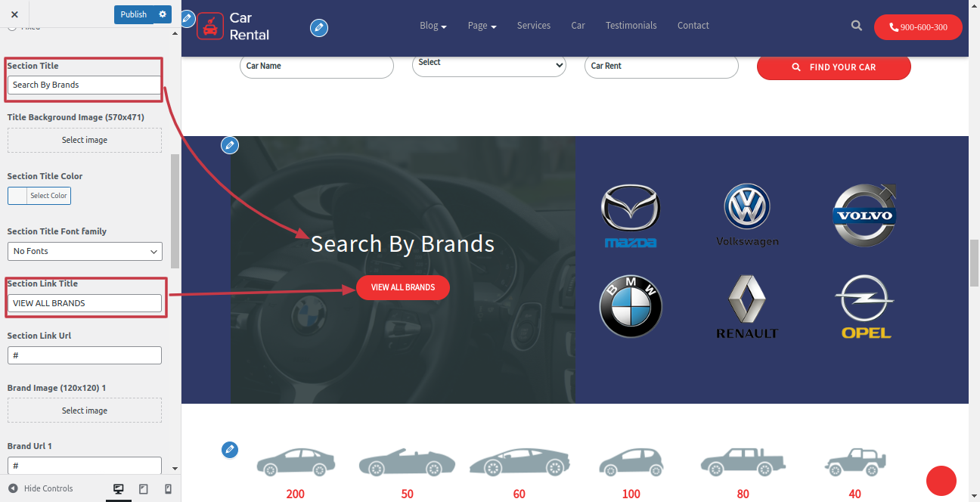The height and width of the screenshot is (502, 980).
Task: Close the Customizer with the X icon
Action: [14, 14]
